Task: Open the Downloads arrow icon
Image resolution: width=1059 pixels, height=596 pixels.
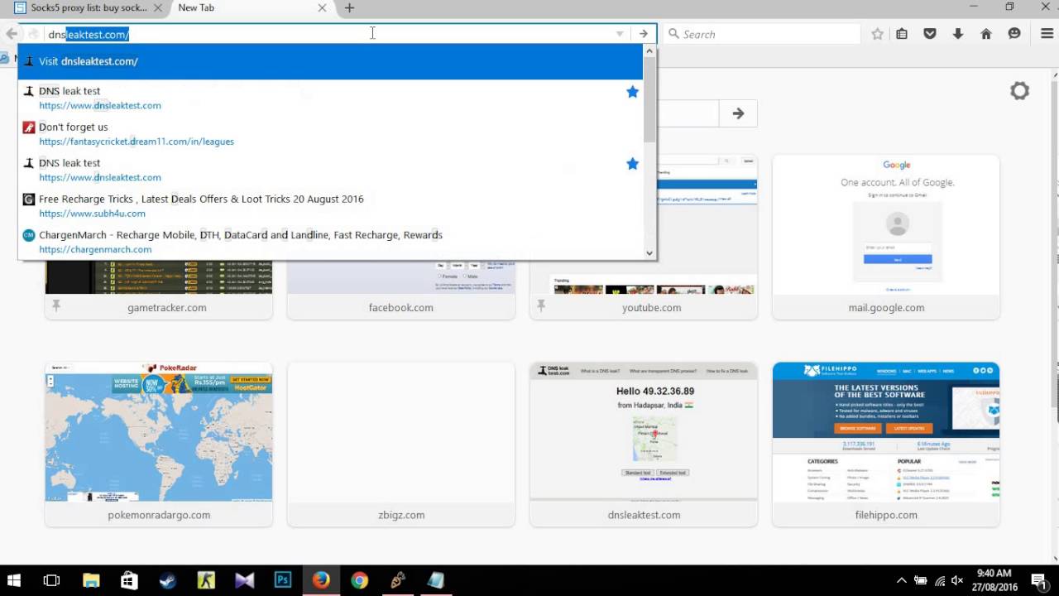Action: [x=958, y=34]
